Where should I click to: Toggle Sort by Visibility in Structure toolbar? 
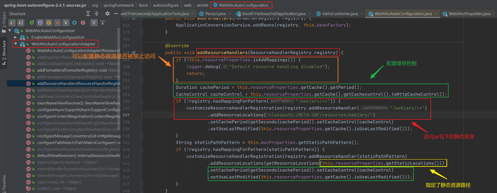[13, 23]
